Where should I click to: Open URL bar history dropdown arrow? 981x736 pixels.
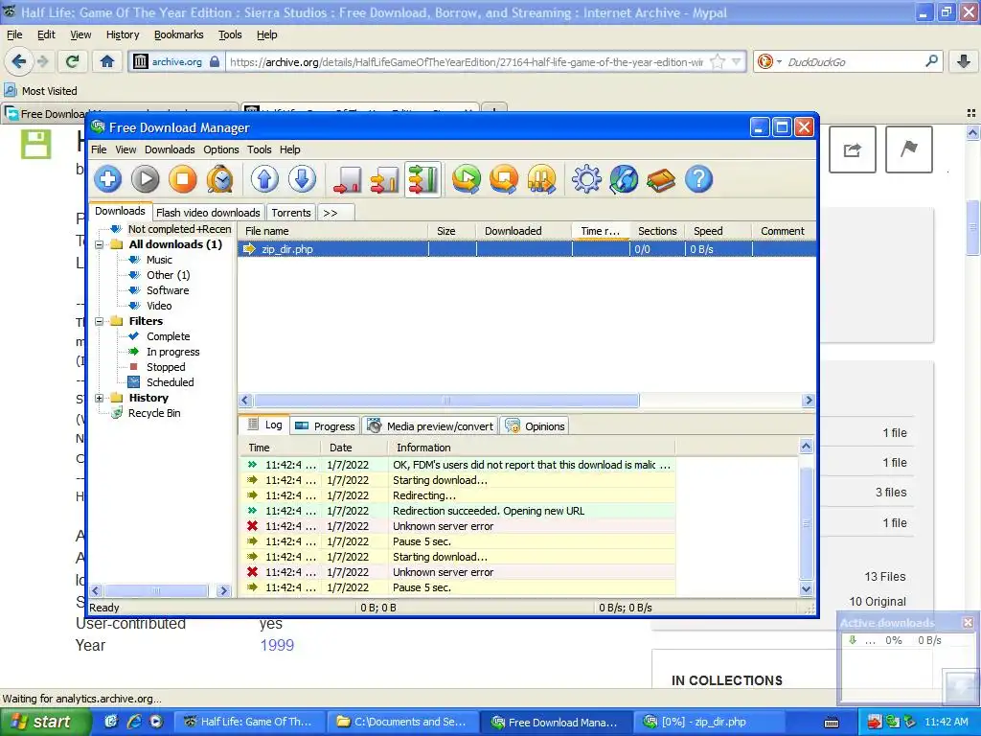[737, 61]
